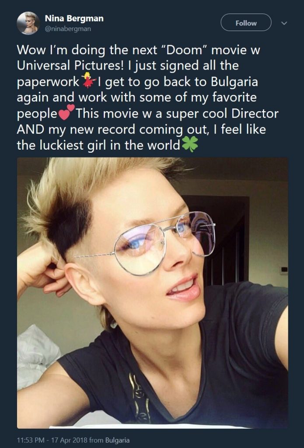Visit the @ninabergman handle link
The width and height of the screenshot is (304, 448).
tap(68, 29)
